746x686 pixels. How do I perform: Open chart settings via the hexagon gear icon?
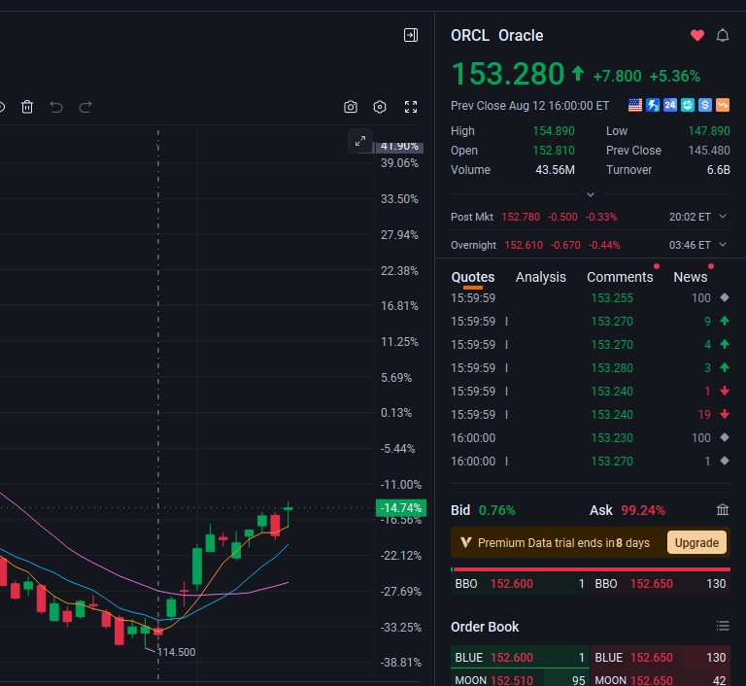point(379,107)
